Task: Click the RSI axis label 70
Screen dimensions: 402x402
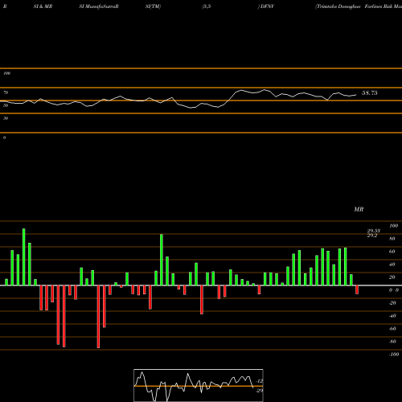Action: [6, 92]
